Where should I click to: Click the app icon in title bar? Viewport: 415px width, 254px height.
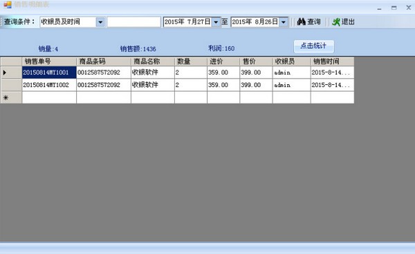coord(8,5)
